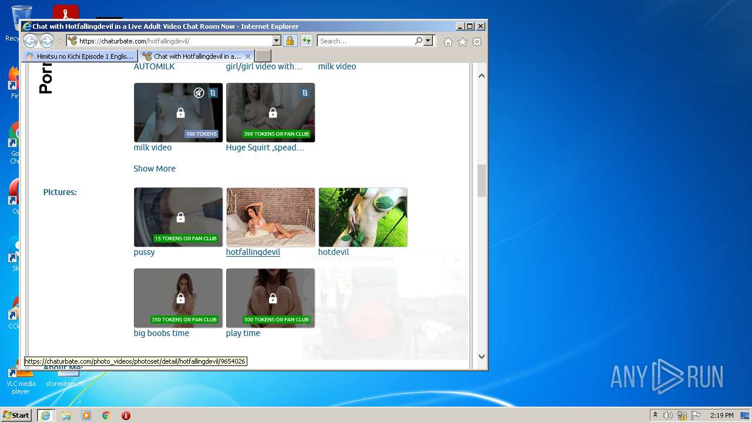Click the red Opera icon in taskbar

[126, 415]
